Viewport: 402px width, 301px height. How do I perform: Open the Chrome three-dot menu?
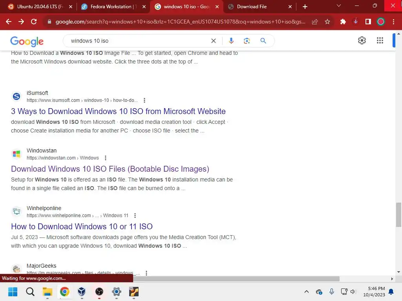coord(393,22)
